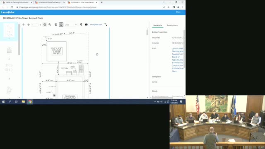Click the share page icon in address bar
265x149 pixels.
[x=164, y=7]
